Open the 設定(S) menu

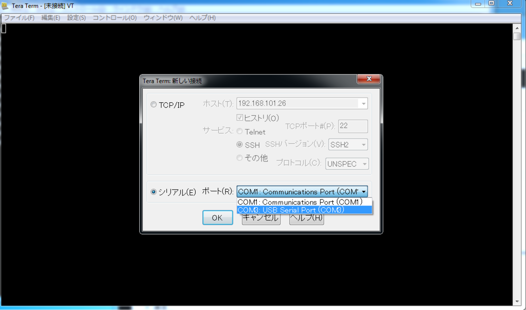point(77,18)
